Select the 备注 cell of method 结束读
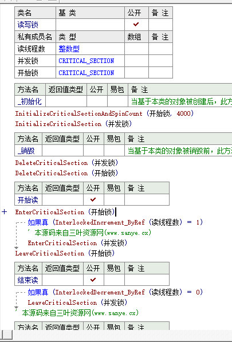Viewport: 232px width, 342px height. click(x=147, y=280)
